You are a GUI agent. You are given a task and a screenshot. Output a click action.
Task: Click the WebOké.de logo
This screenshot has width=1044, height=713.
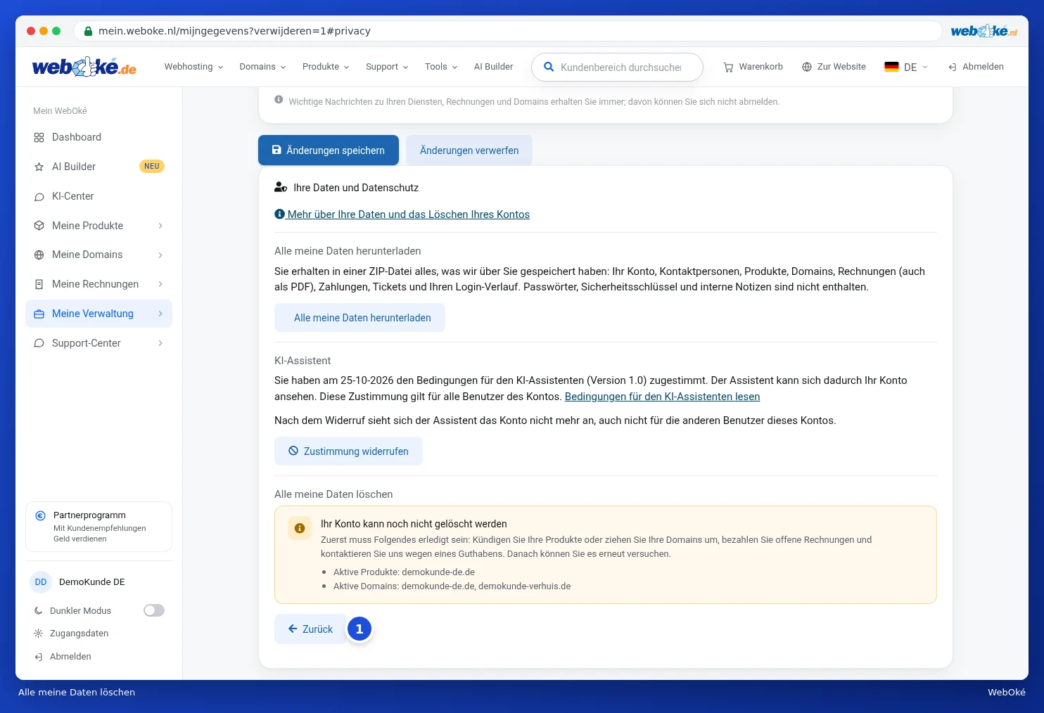point(84,67)
